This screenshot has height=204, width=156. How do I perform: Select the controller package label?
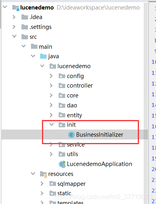pos(80,86)
